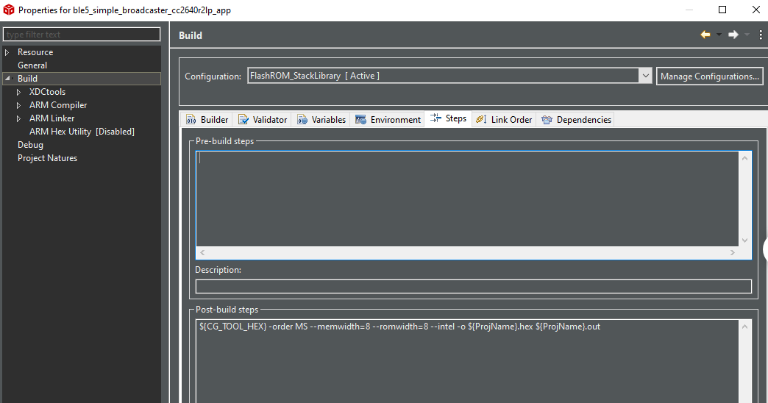Viewport: 768px width, 403px height.
Task: Click pre-build scroll down arrow
Action: click(745, 240)
